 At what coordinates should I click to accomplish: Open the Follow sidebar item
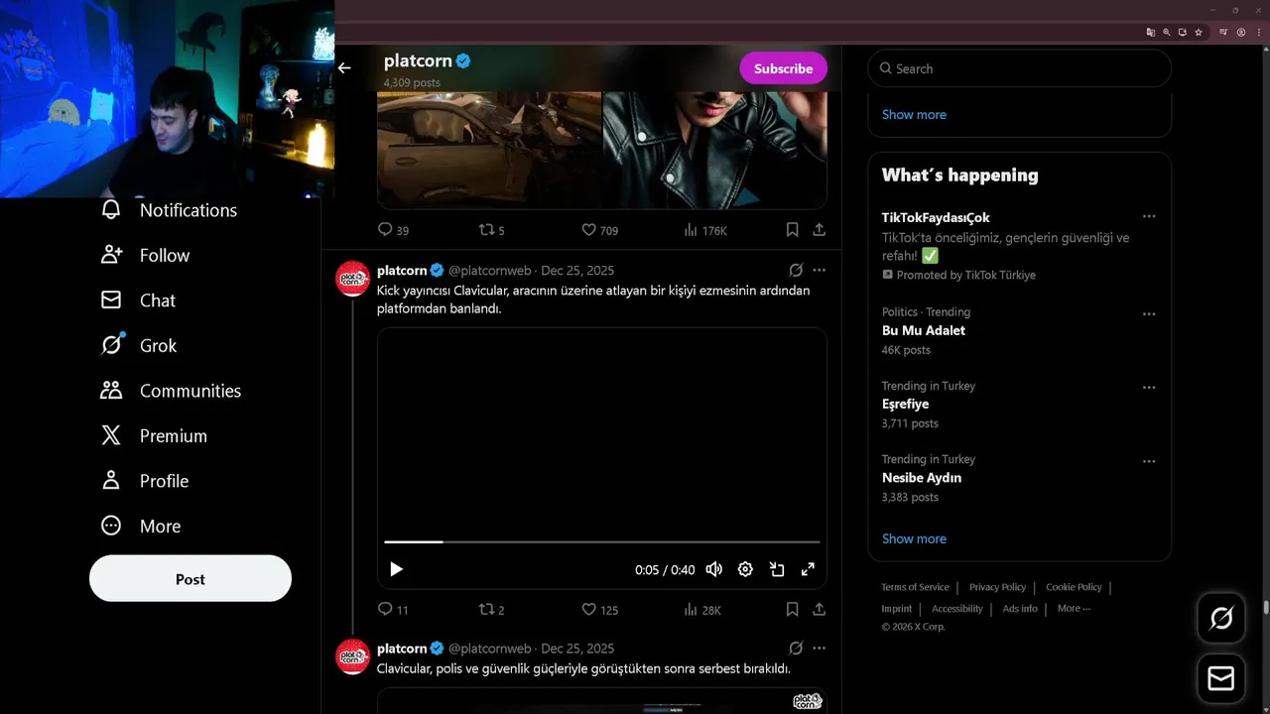pyautogui.click(x=146, y=255)
